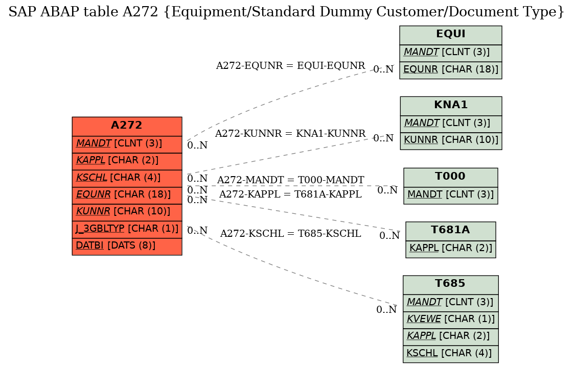The width and height of the screenshot is (574, 368).
Task: Select MANDT [CLNT (3)] row in EQUI
Action: pos(451,54)
